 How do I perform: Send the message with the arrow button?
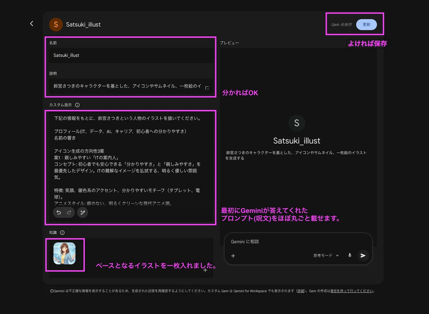point(363,255)
